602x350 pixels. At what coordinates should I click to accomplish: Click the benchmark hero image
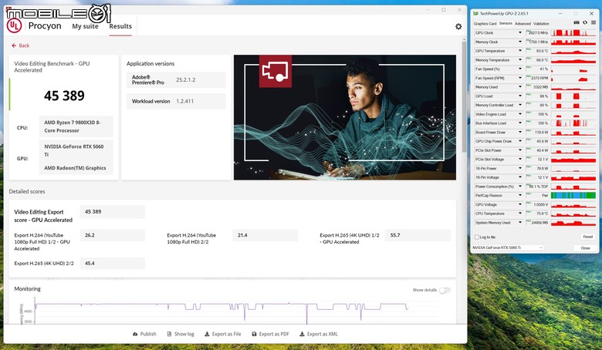tap(345, 117)
